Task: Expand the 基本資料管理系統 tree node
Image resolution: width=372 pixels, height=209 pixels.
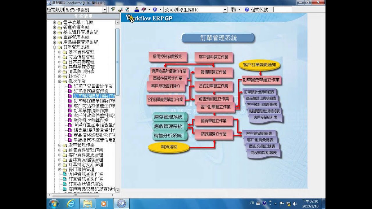Action: click(x=54, y=33)
